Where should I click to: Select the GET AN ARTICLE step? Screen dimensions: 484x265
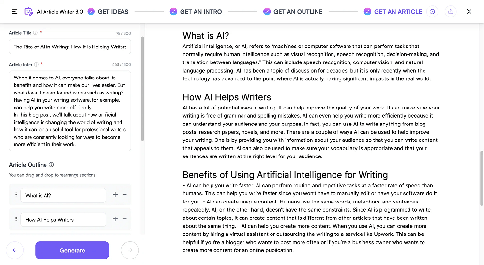click(398, 12)
